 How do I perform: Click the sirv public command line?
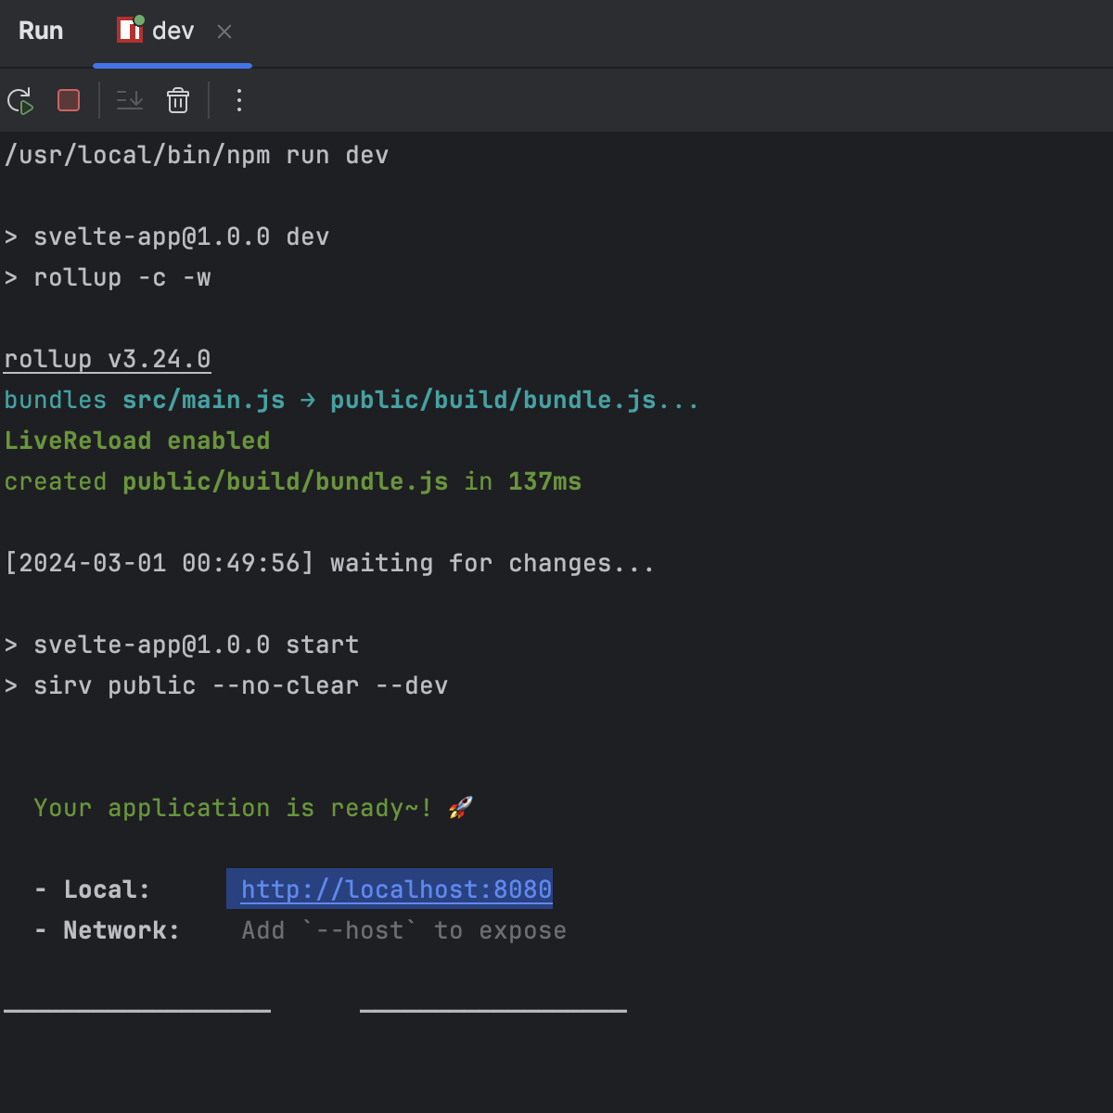point(226,685)
